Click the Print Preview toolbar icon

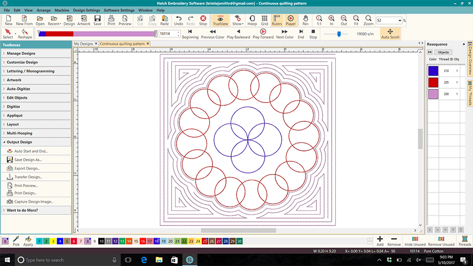pyautogui.click(x=125, y=21)
